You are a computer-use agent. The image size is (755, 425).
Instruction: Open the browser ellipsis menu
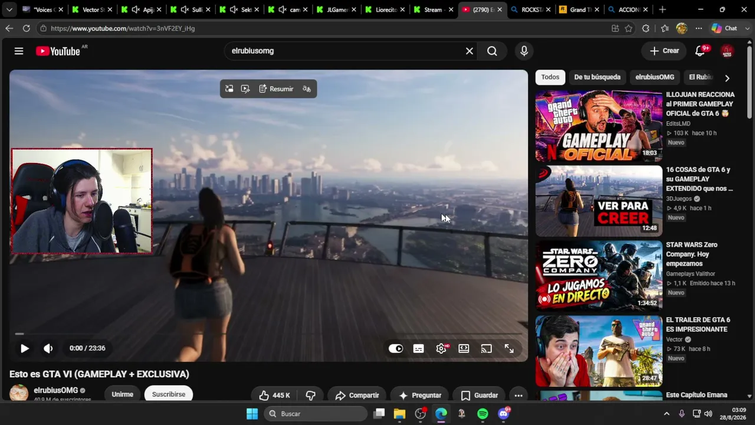[x=699, y=28]
